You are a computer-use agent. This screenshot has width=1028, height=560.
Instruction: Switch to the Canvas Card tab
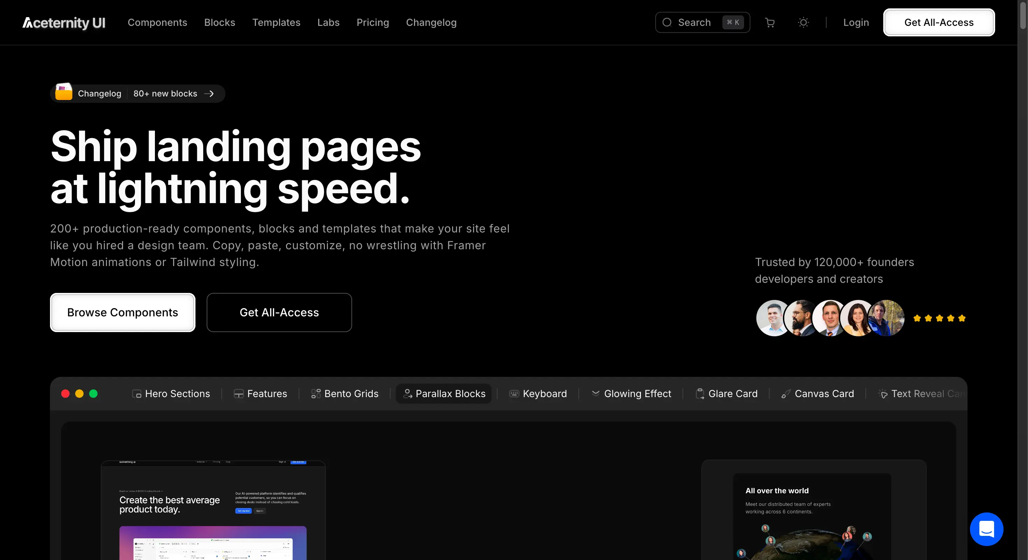[x=817, y=394]
